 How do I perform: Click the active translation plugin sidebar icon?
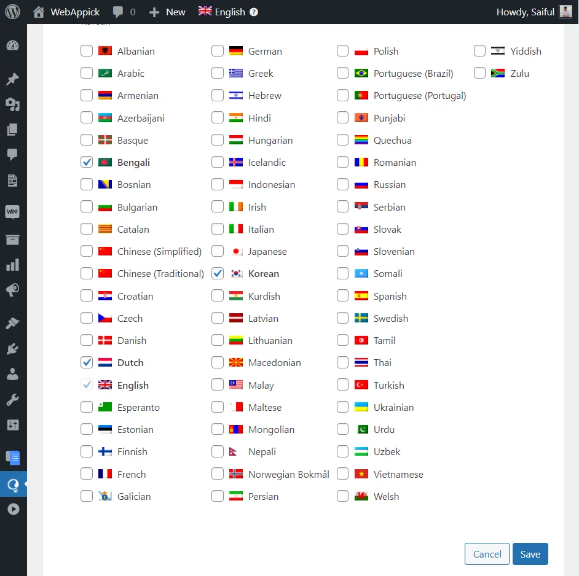pos(14,485)
